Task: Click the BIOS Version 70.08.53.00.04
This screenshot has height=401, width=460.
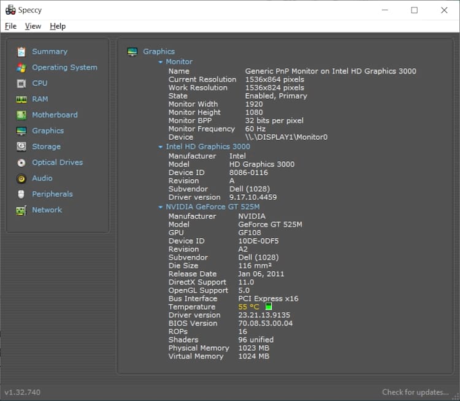Action: coord(265,323)
